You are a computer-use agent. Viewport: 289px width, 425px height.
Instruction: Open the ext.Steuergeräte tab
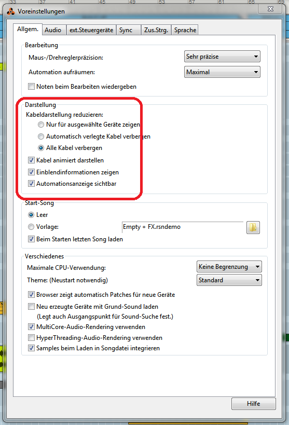pyautogui.click(x=91, y=30)
